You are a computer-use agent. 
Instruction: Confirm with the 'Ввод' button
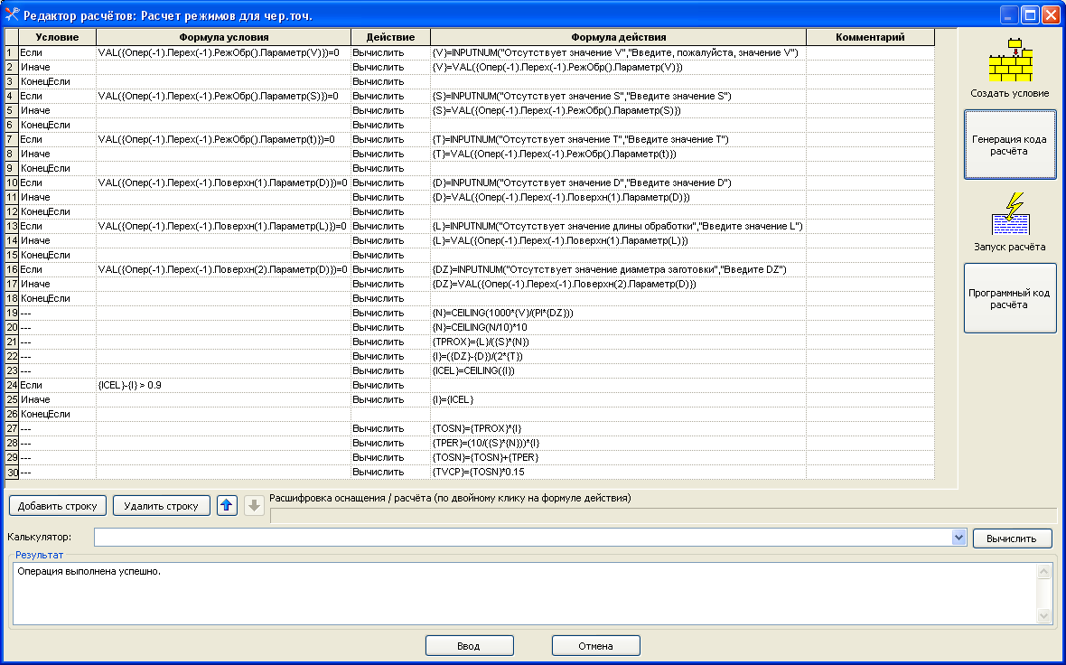469,646
